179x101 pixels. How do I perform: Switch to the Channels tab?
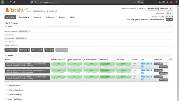click(x=37, y=17)
